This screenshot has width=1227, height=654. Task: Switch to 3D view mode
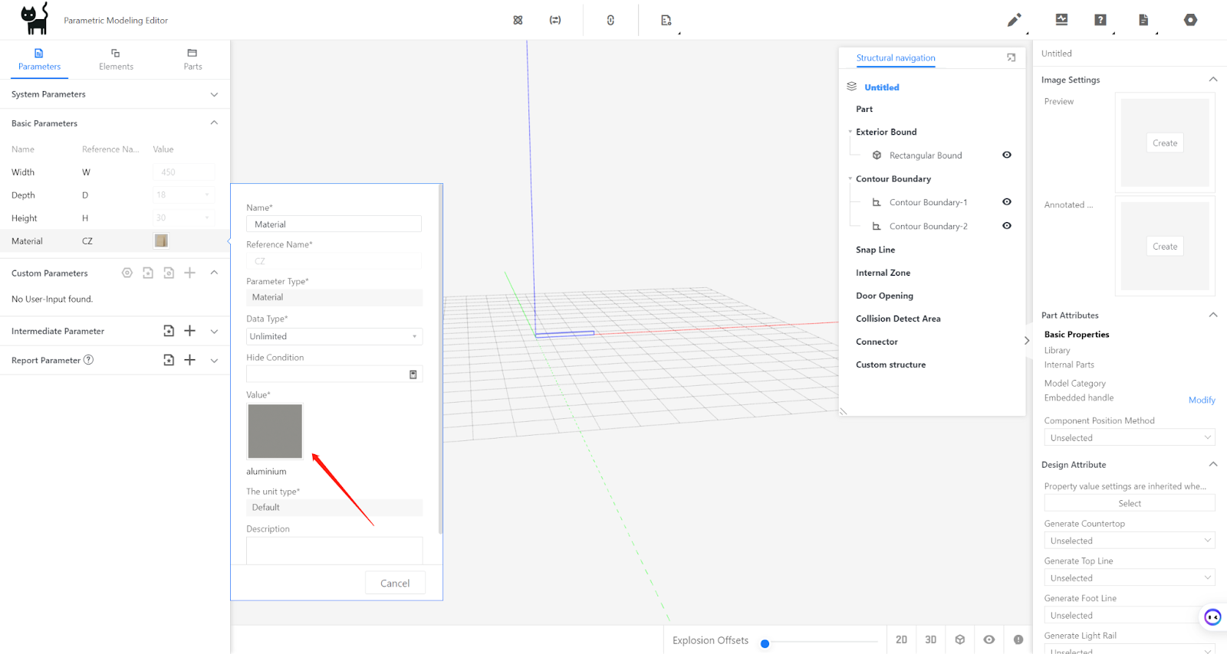(930, 639)
